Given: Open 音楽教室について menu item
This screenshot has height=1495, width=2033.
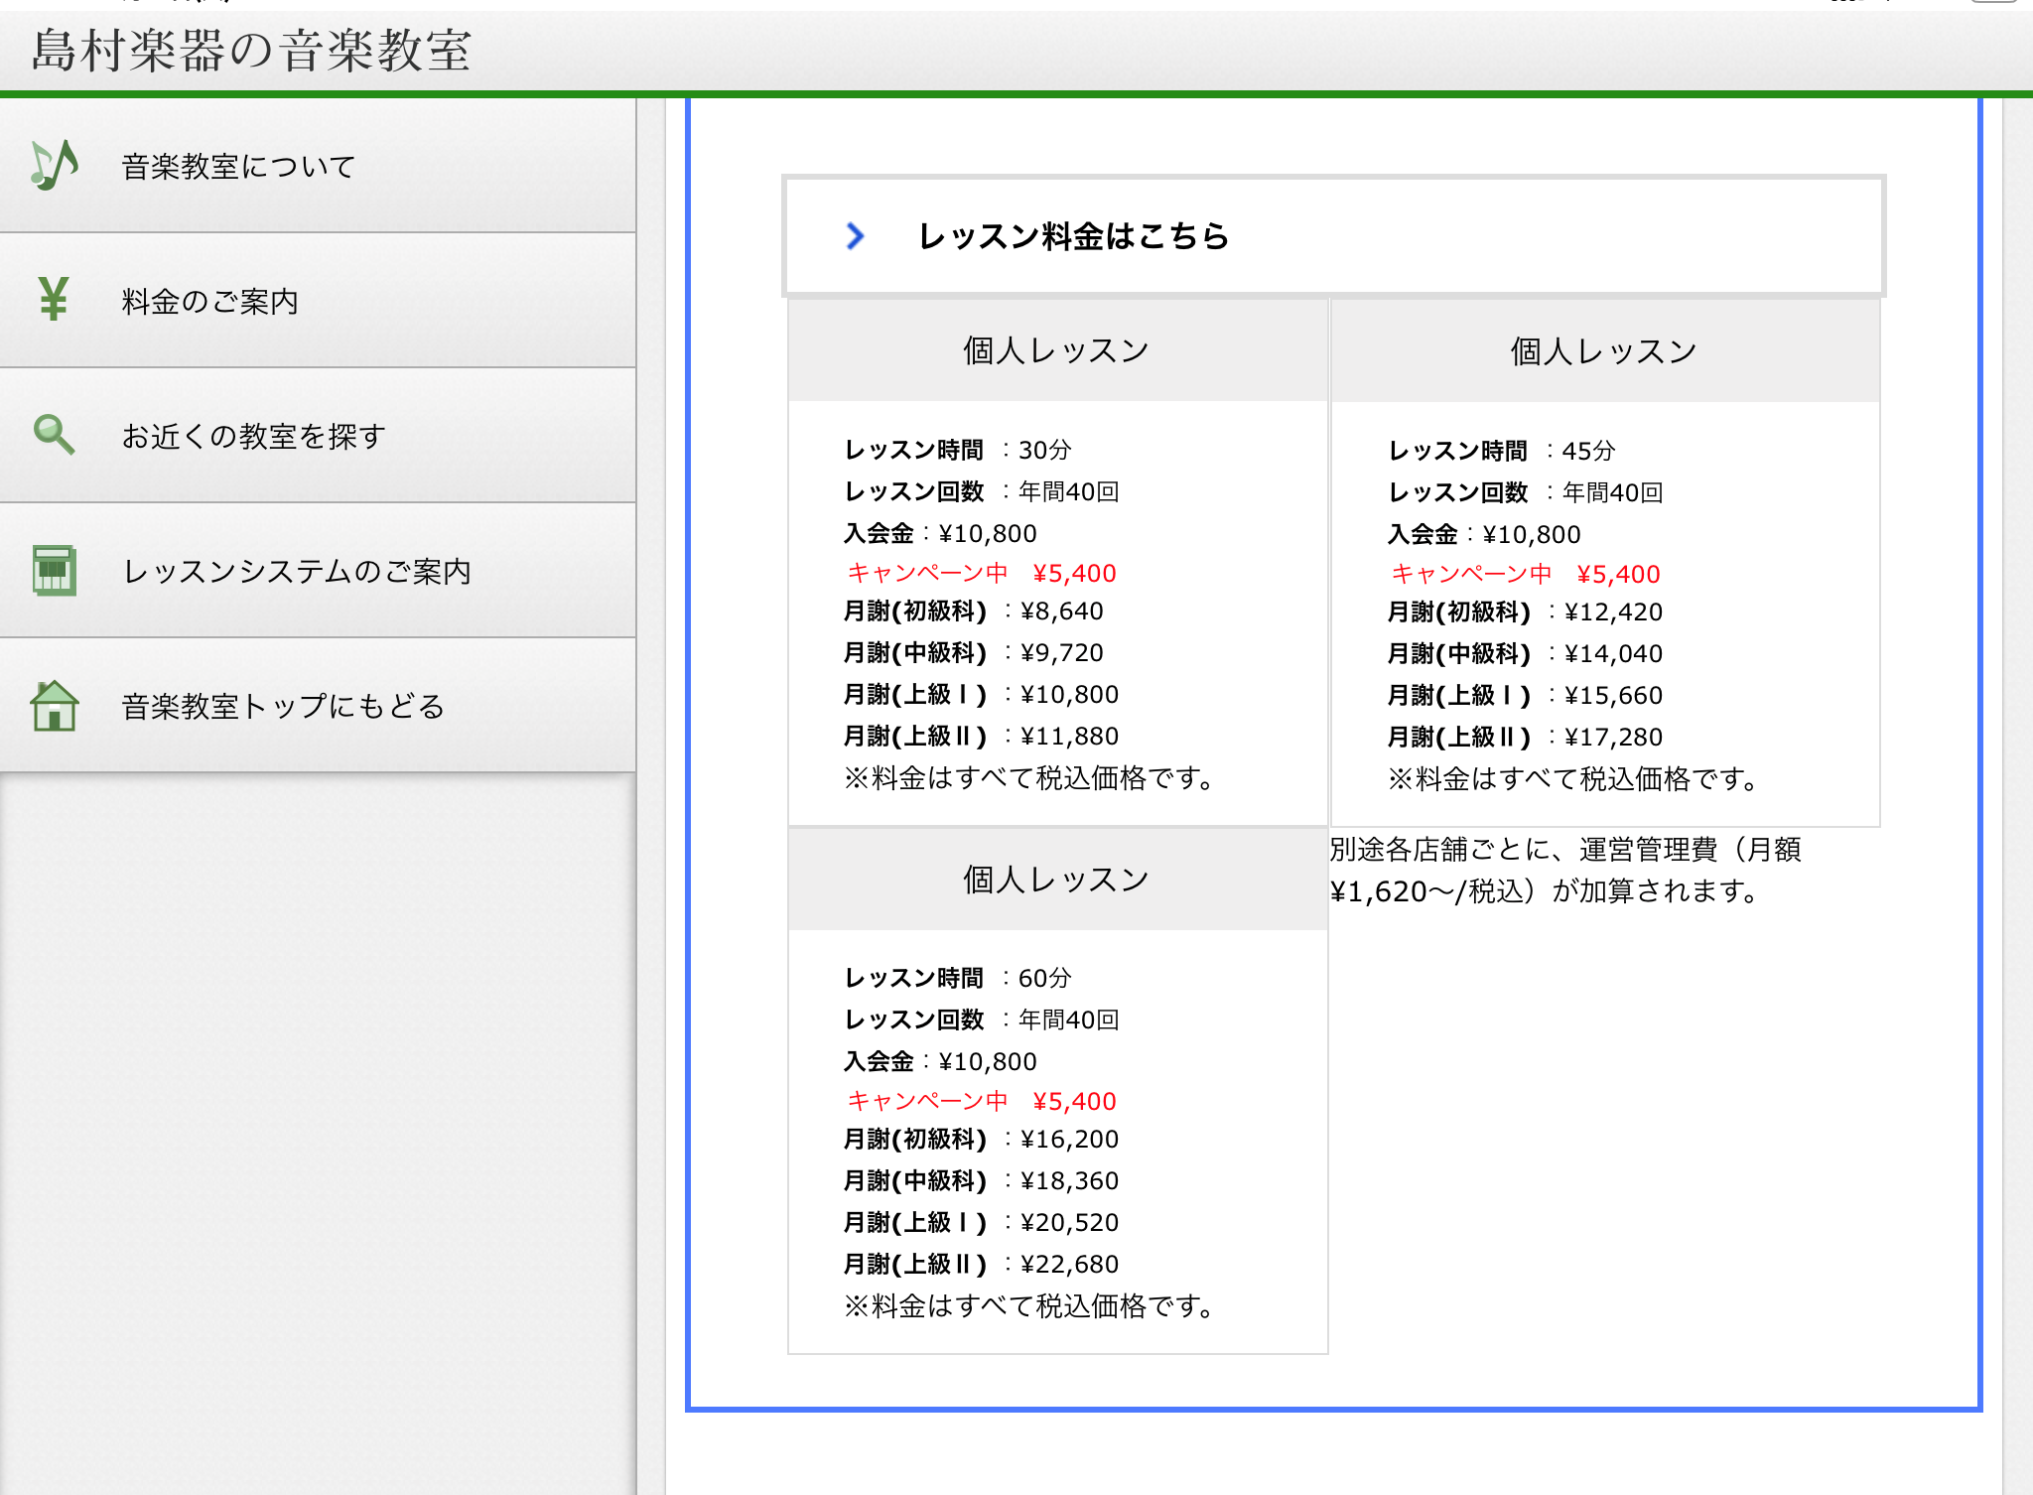Looking at the screenshot, I should click(x=238, y=167).
